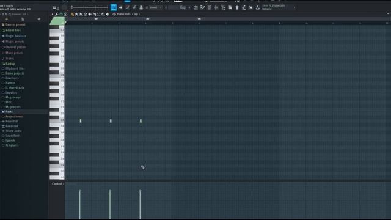
Task: Open the Sliced audio folder in browser
Action: (12, 131)
